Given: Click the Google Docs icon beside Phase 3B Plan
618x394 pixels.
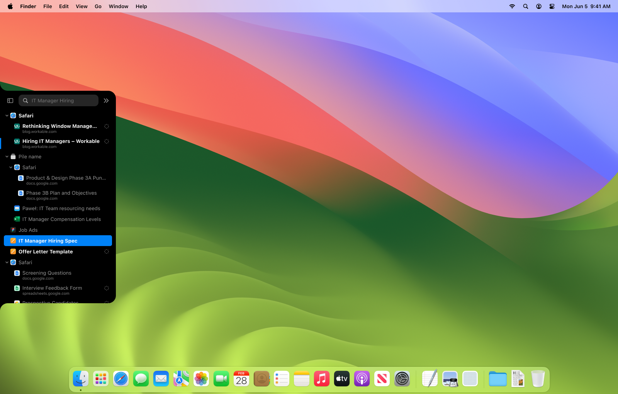Looking at the screenshot, I should (x=20, y=193).
